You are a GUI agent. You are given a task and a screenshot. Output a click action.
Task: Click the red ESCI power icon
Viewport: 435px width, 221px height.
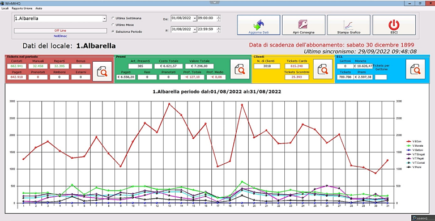[x=394, y=25]
